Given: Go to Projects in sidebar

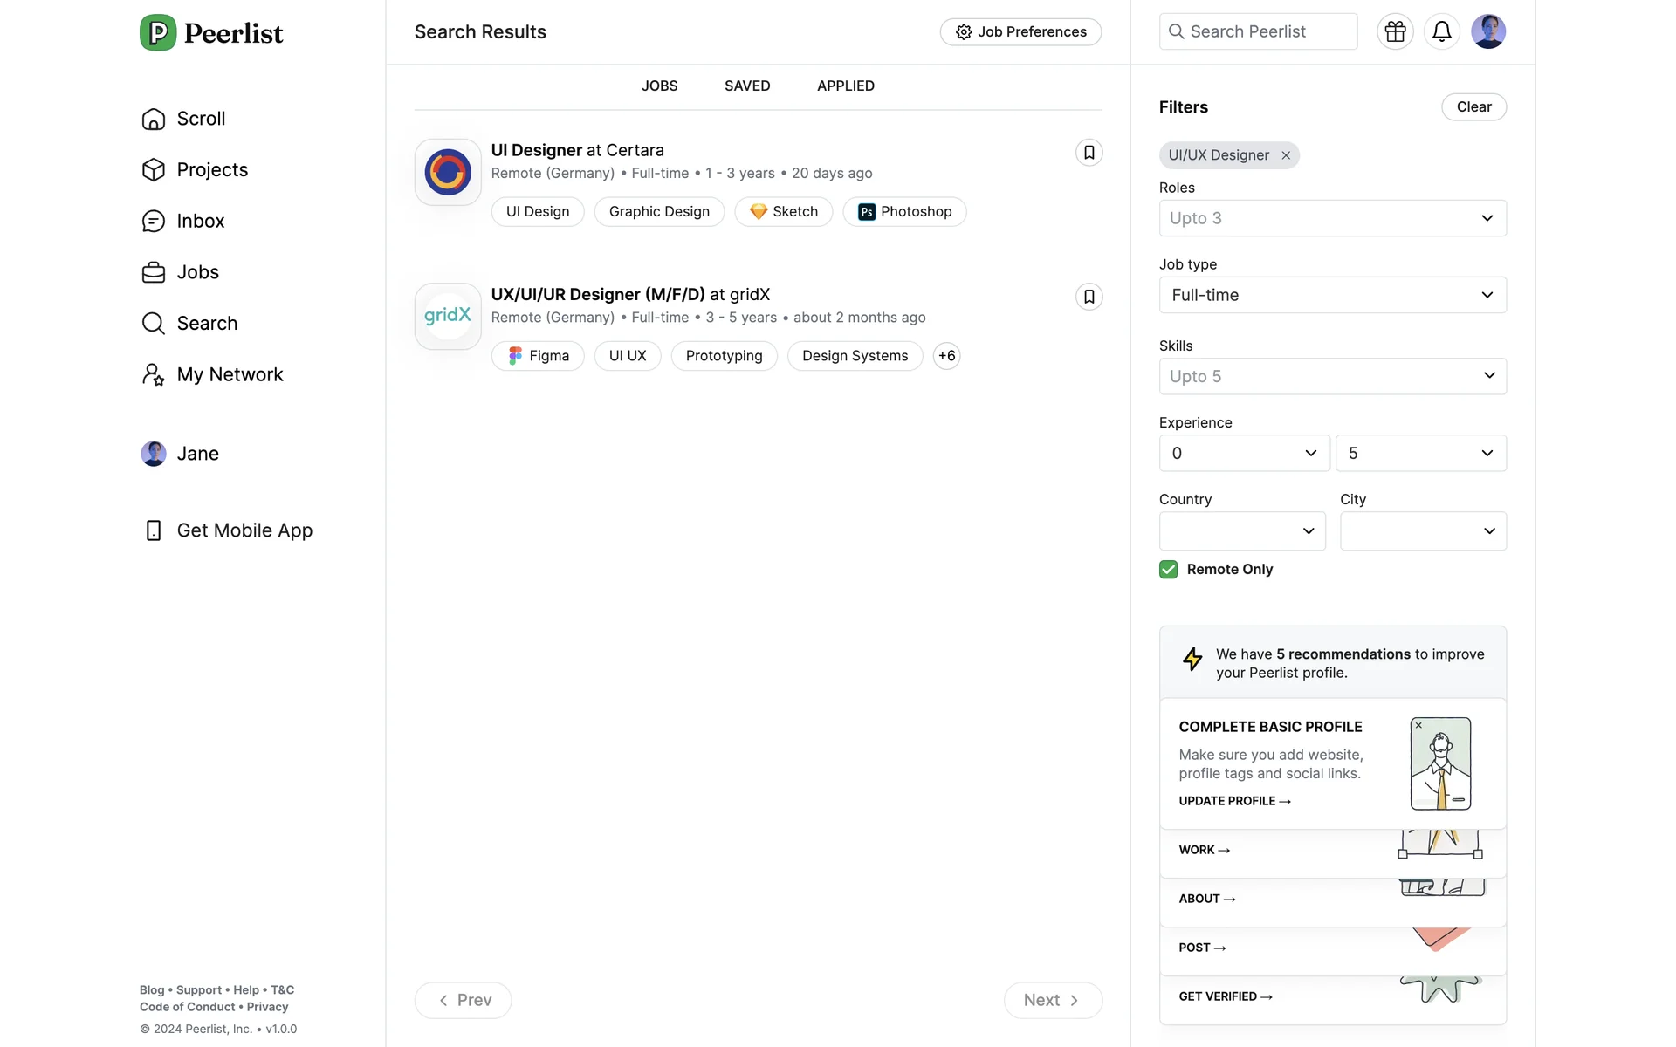Looking at the screenshot, I should click(211, 169).
